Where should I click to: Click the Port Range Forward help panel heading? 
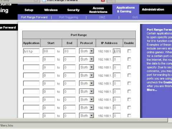pos(159,30)
